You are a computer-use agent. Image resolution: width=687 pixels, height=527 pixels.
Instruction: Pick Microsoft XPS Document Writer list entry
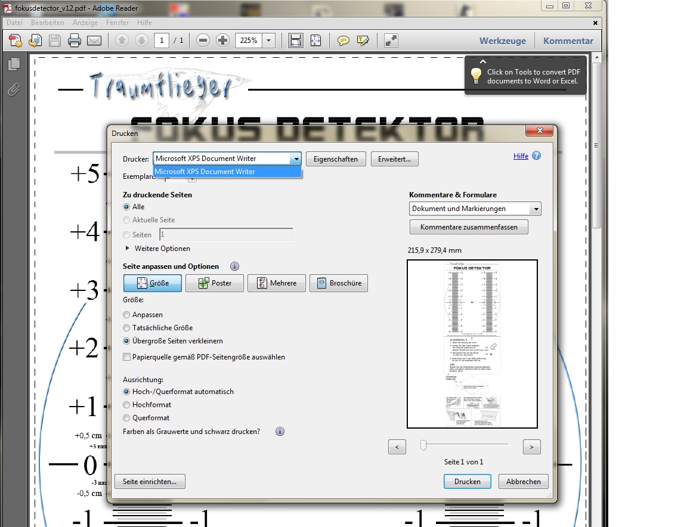[x=227, y=172]
